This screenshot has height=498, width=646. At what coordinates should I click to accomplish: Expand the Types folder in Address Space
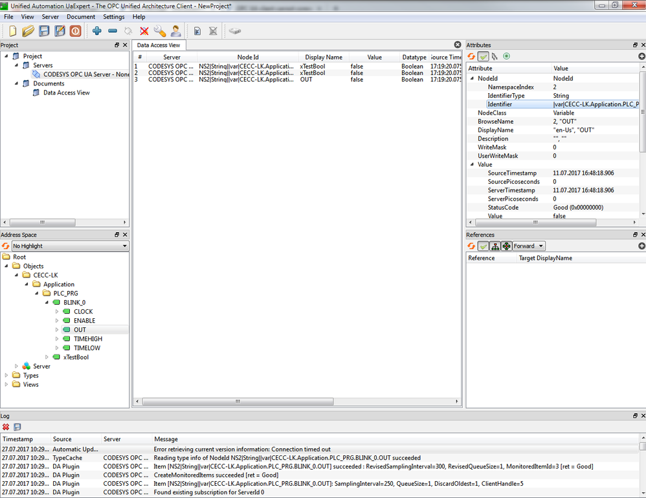6,375
